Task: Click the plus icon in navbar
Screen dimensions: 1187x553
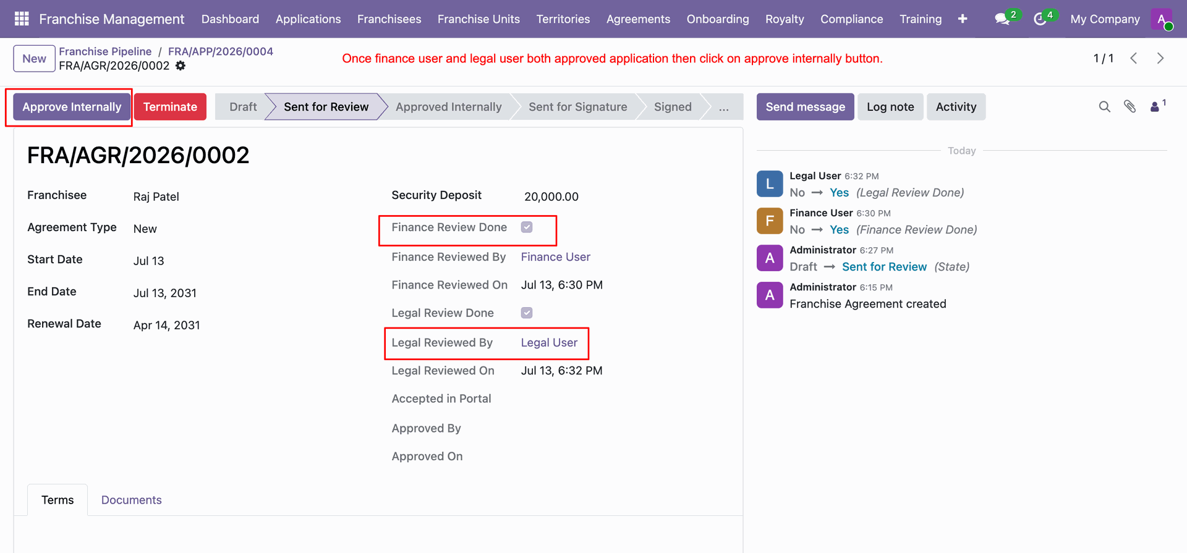Action: click(963, 19)
